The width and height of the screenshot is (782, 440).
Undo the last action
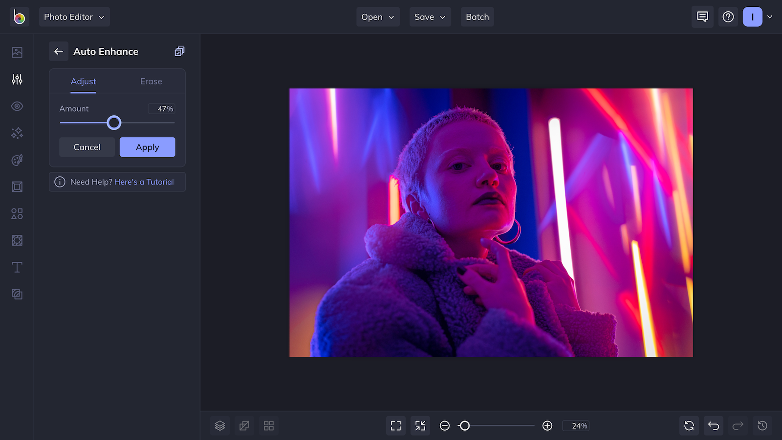713,425
